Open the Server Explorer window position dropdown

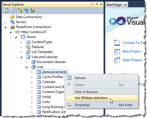pyautogui.click(x=92, y=4)
